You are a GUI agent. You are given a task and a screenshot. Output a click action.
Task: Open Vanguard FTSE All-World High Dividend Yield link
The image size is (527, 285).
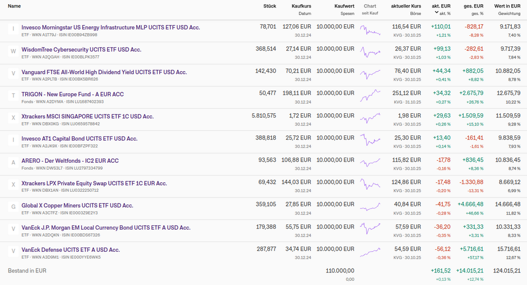[x=104, y=72]
